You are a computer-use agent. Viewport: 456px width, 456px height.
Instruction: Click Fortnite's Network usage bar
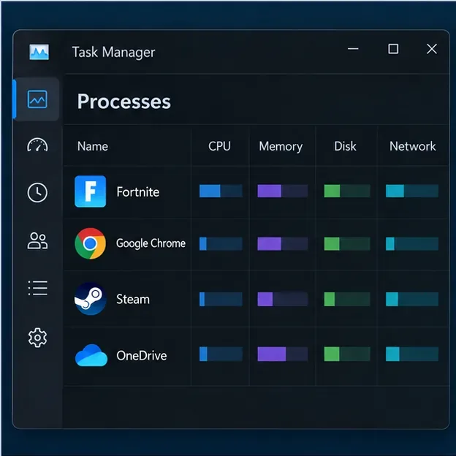412,191
